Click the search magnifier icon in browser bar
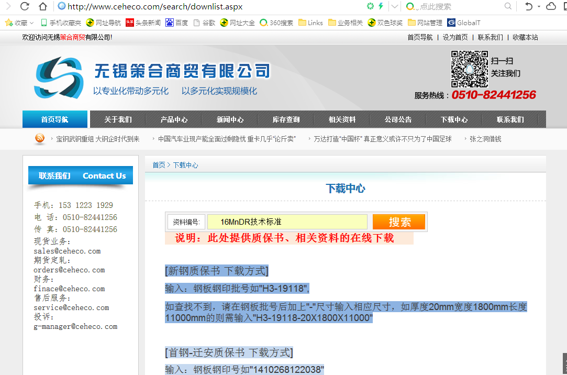567x375 pixels. tap(508, 6)
